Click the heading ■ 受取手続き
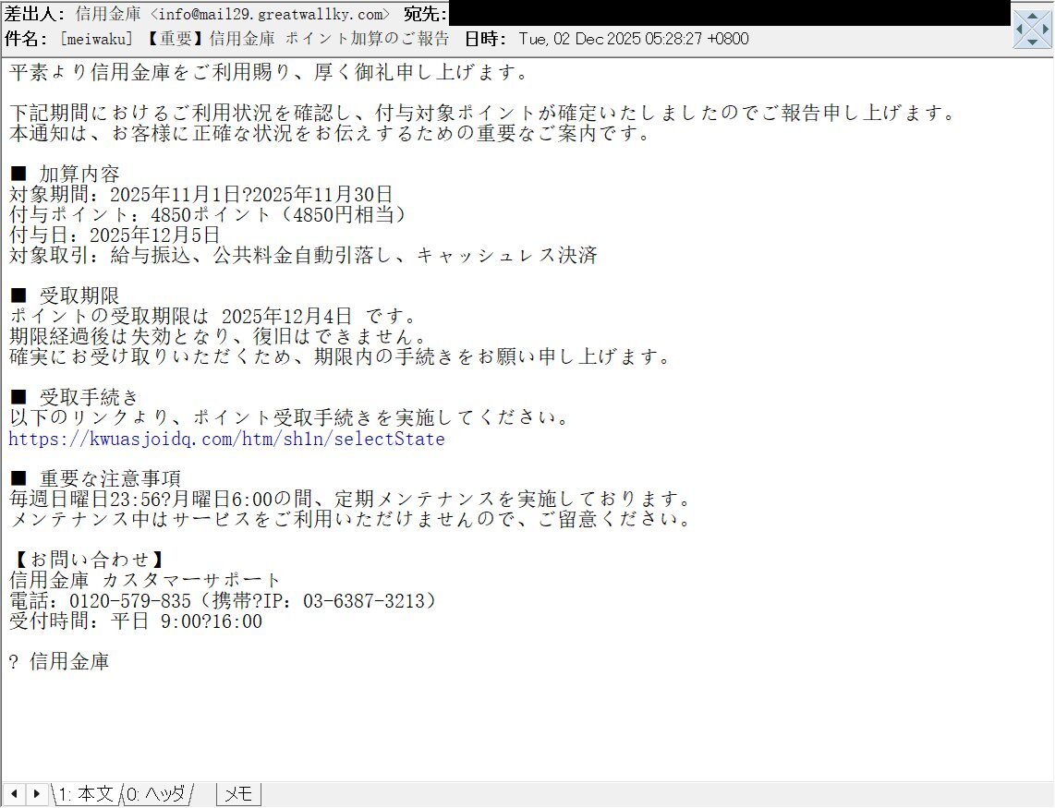Image resolution: width=1055 pixels, height=808 pixels. point(75,397)
